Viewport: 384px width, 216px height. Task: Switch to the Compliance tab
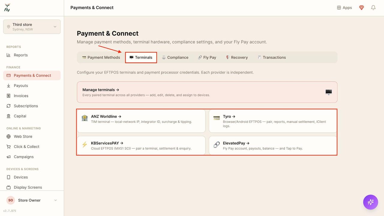pyautogui.click(x=175, y=58)
